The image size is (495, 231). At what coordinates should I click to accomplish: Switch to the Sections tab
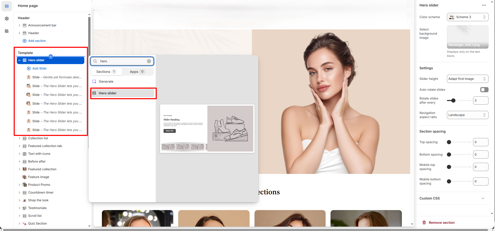coord(106,72)
